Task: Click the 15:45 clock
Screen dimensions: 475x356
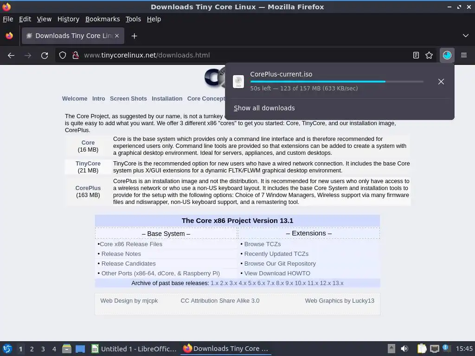Action: [x=464, y=349]
